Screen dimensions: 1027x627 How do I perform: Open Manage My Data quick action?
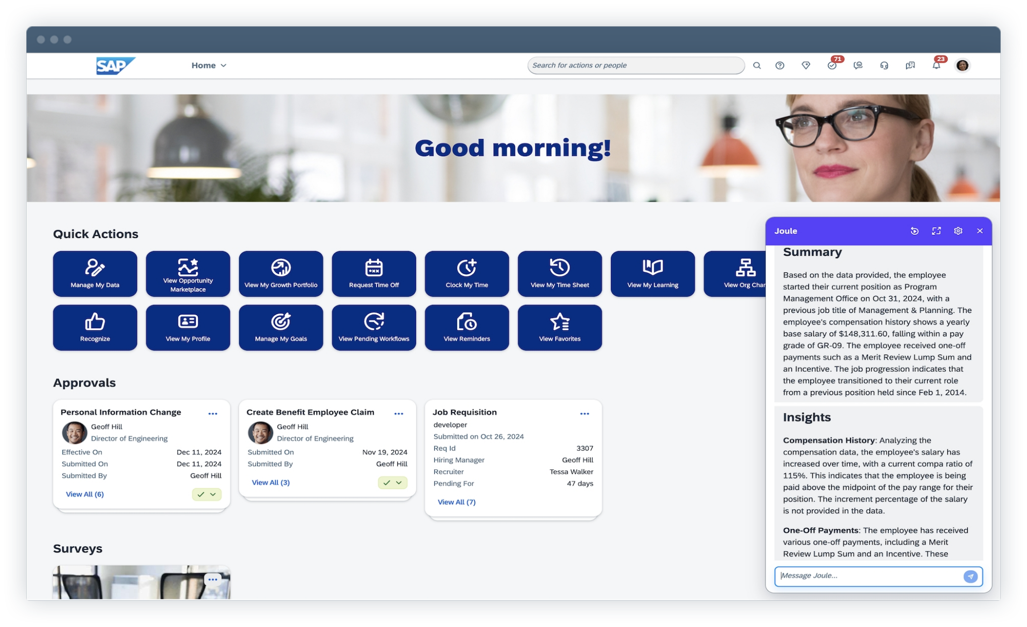pos(95,274)
